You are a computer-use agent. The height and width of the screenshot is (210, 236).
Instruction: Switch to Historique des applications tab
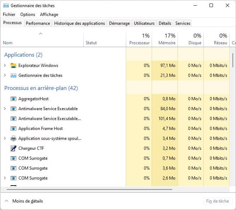point(79,23)
